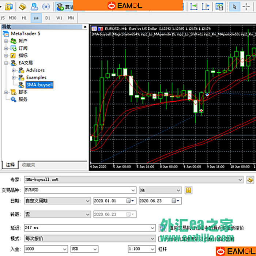Close the 导航 navigator panel

coord(86,27)
